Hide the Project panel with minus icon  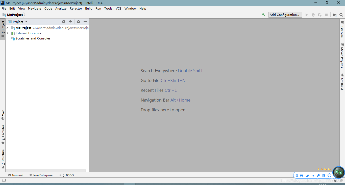(85, 22)
